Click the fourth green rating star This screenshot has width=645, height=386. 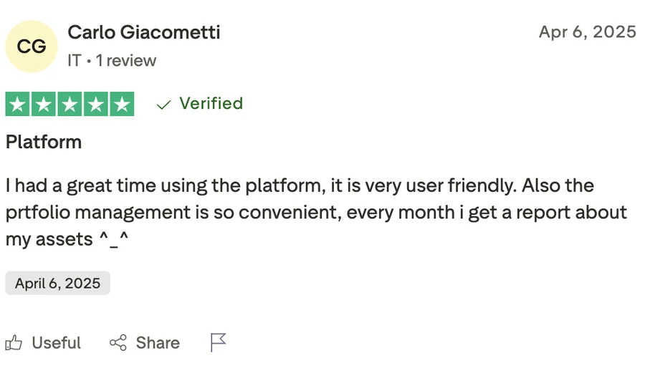[x=95, y=105]
